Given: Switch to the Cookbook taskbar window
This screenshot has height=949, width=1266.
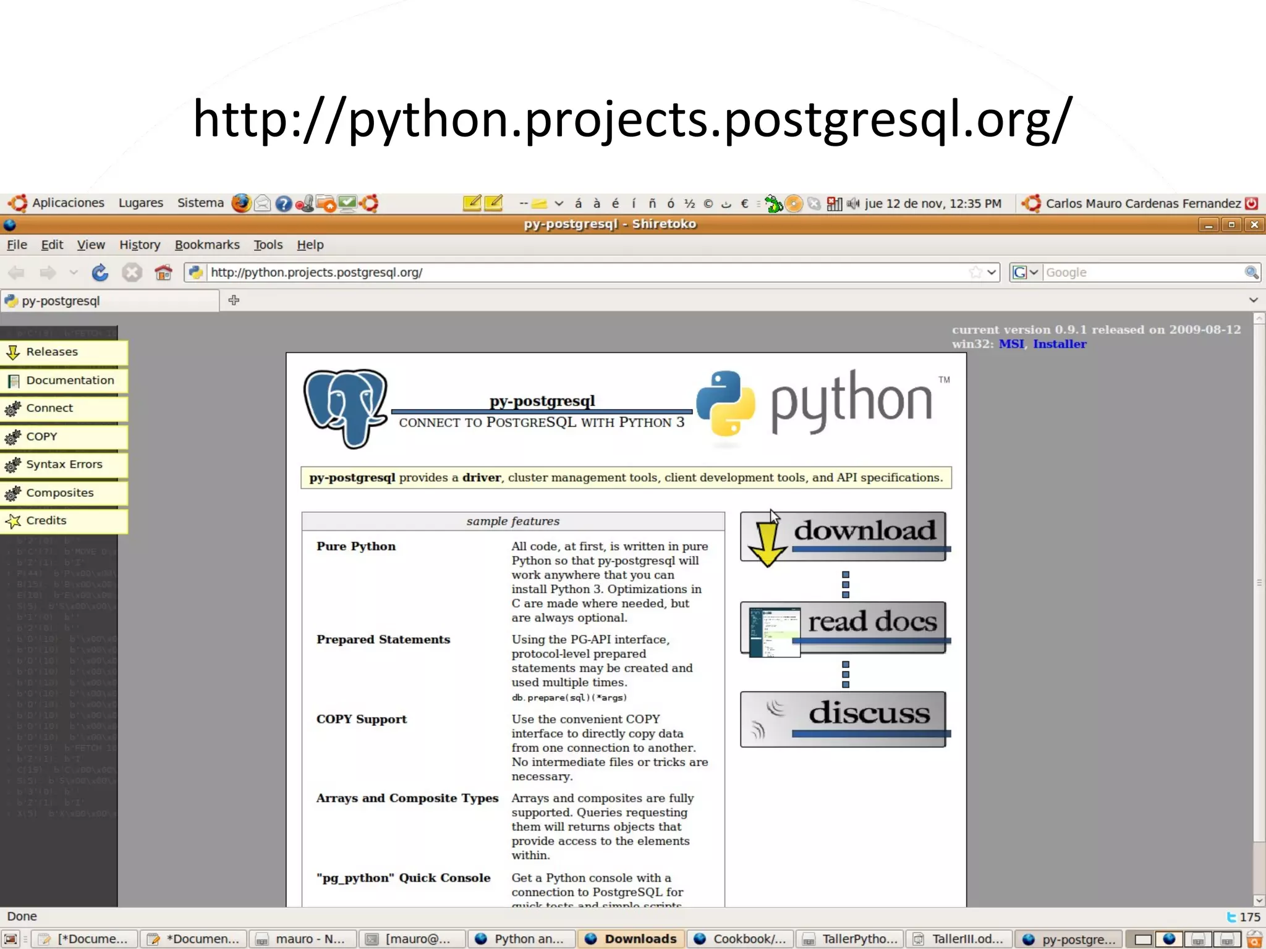Looking at the screenshot, I should click(x=741, y=939).
